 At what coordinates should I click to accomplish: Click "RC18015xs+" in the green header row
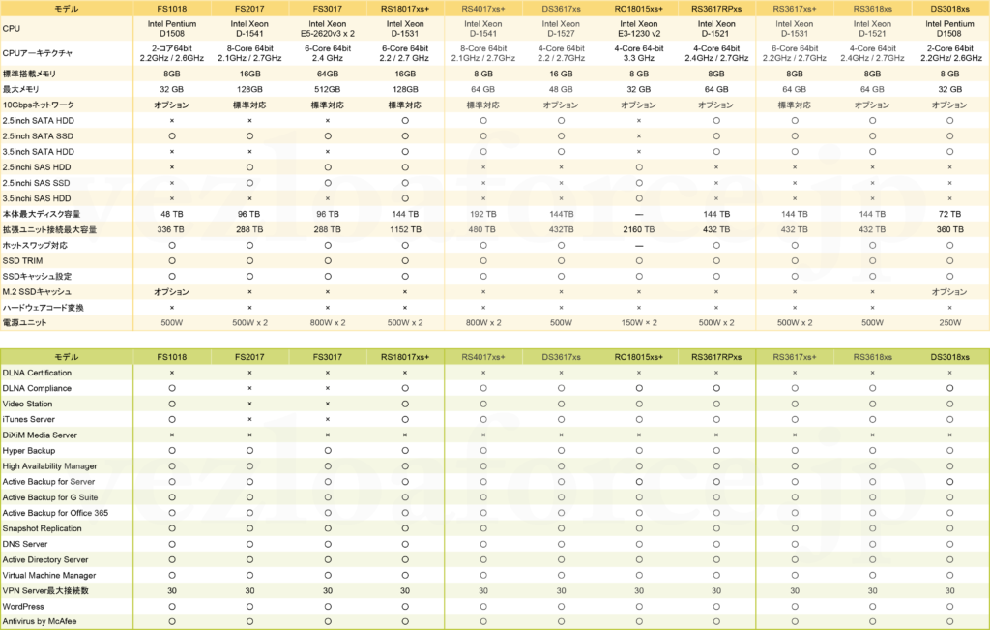638,357
